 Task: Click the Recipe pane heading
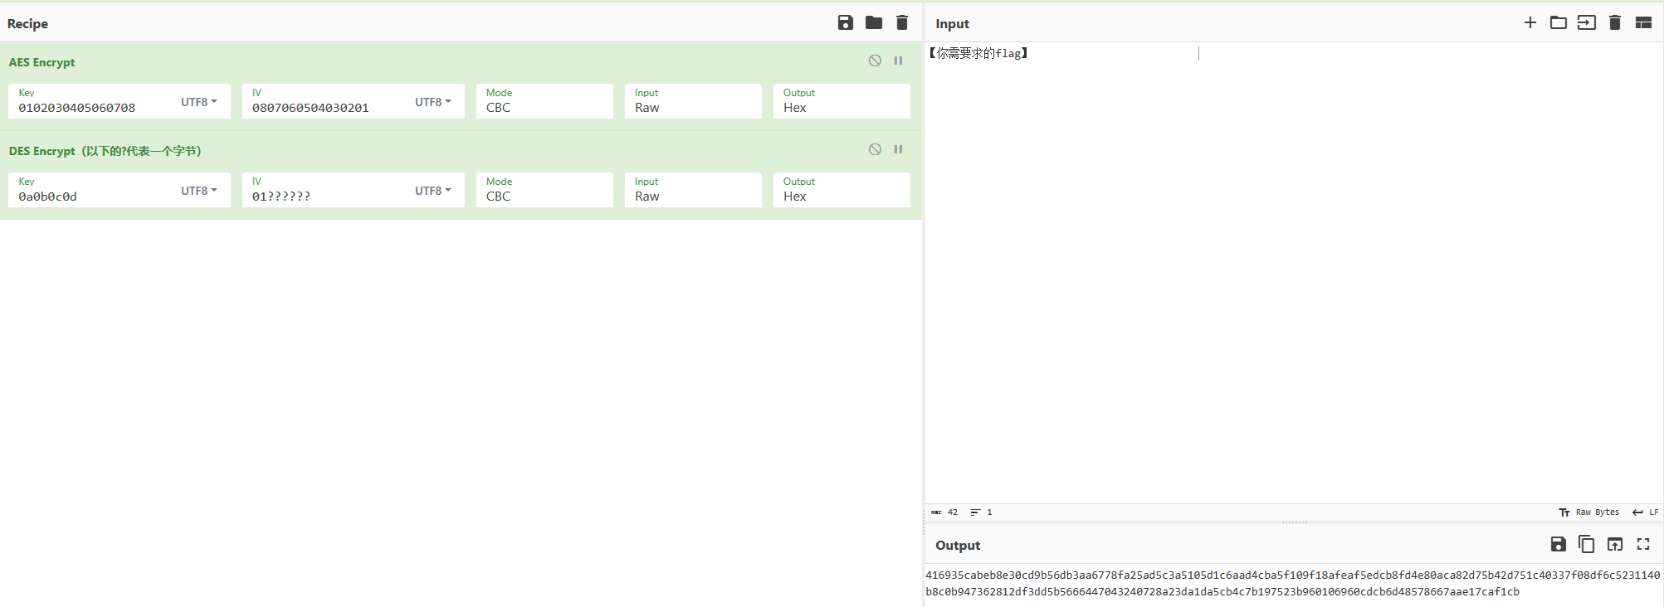point(27,23)
